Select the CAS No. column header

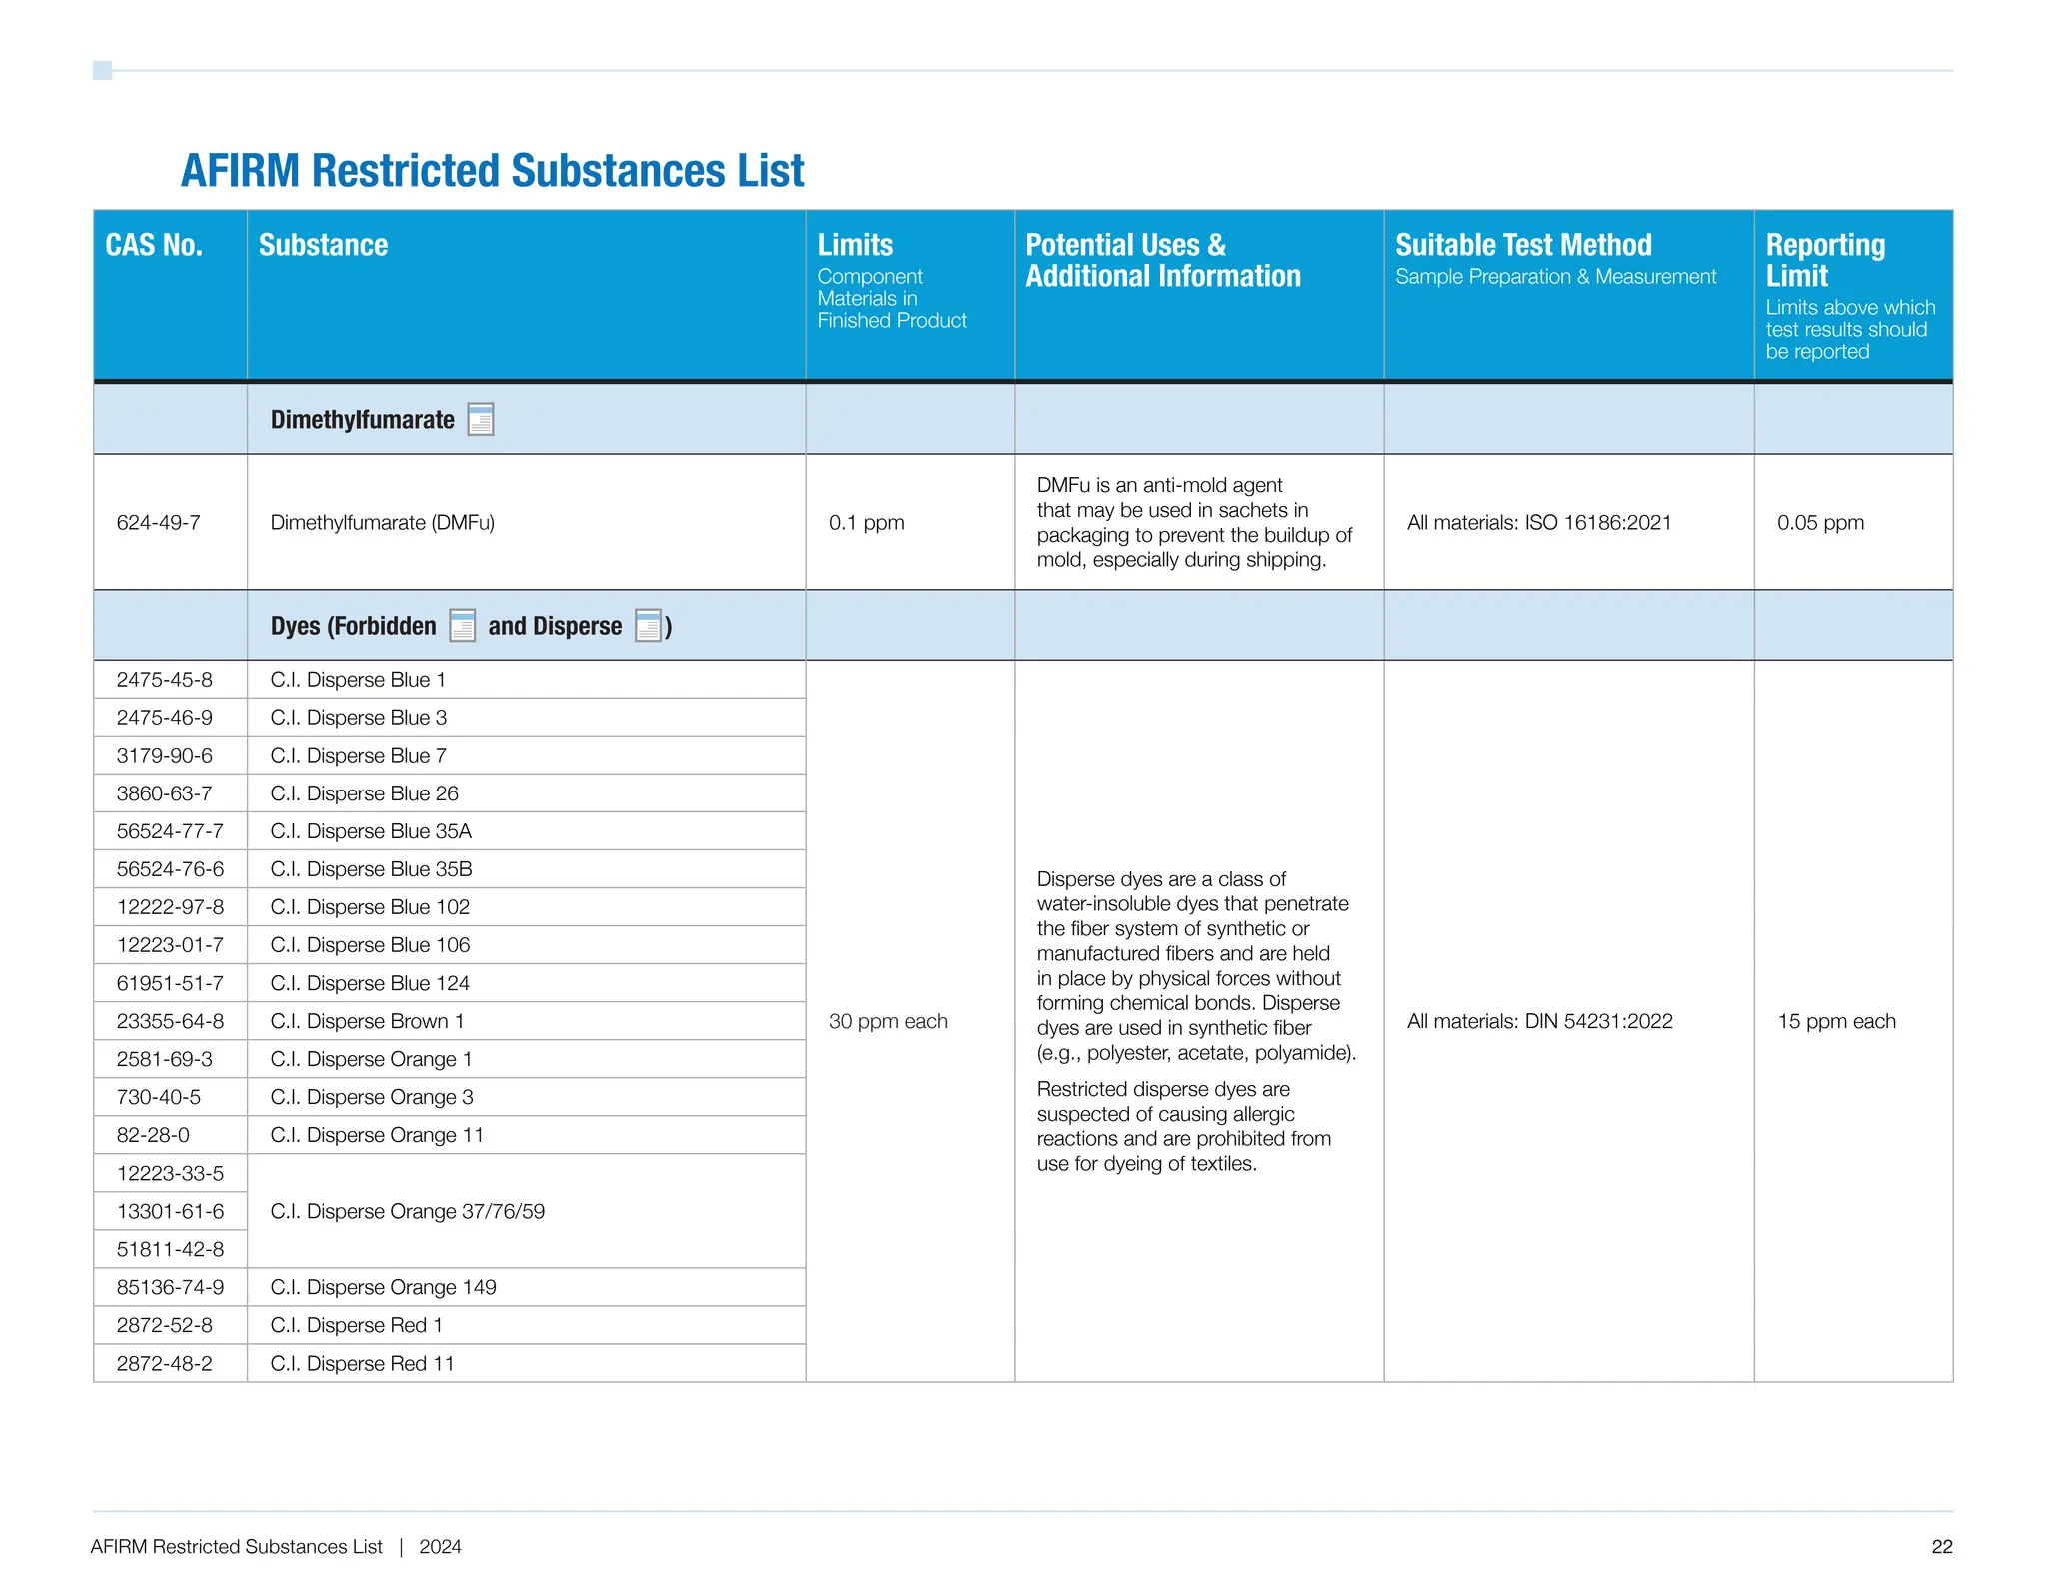tap(154, 245)
